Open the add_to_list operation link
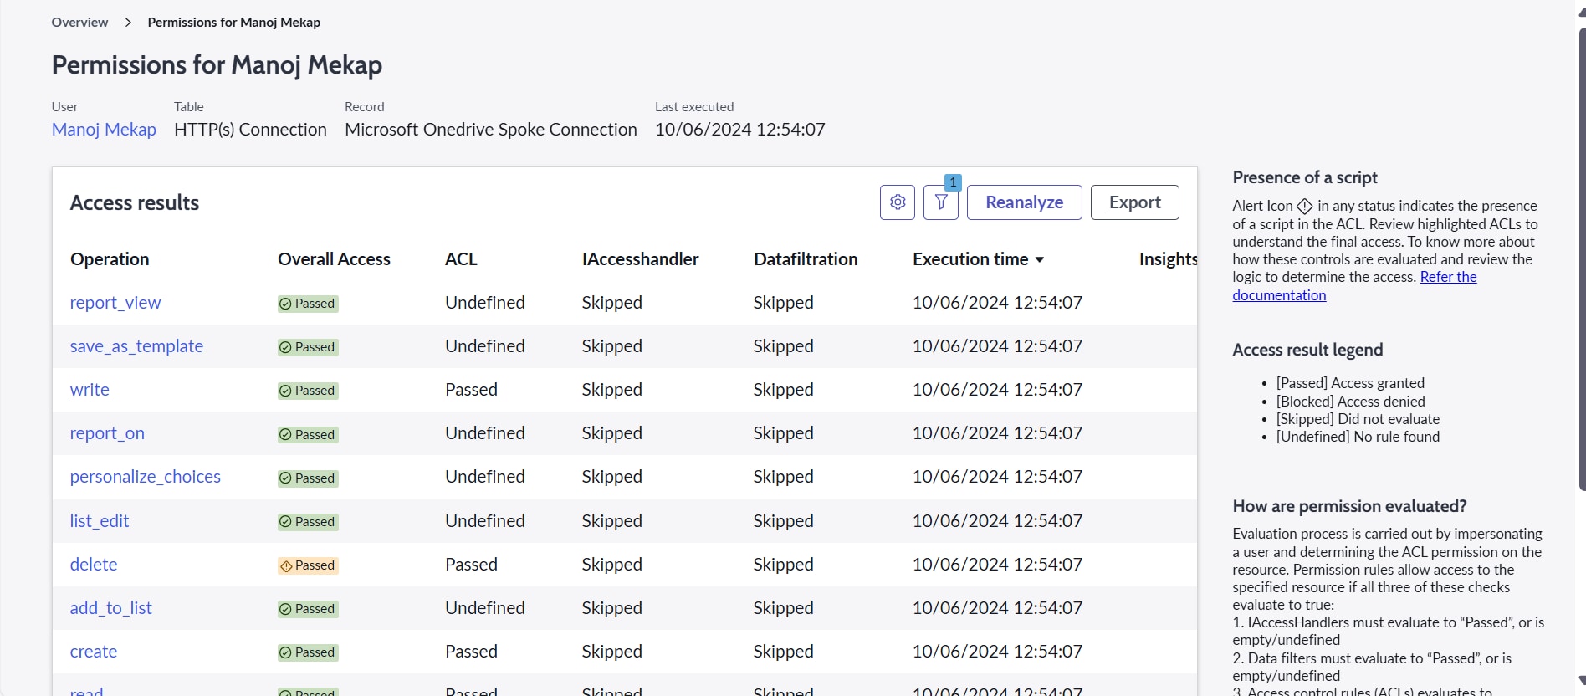Viewport: 1586px width, 696px height. (111, 608)
